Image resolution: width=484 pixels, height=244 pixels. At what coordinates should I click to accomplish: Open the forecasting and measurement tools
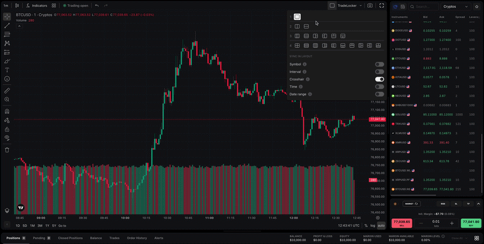coord(7,53)
